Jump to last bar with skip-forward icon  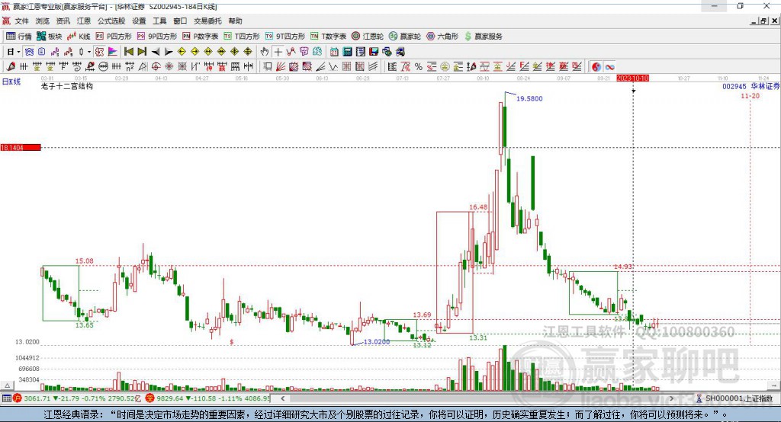pyautogui.click(x=142, y=52)
